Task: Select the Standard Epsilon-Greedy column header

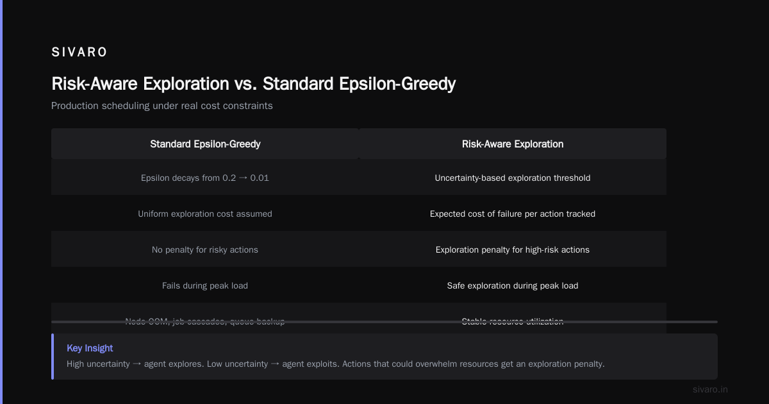Action: click(x=205, y=144)
